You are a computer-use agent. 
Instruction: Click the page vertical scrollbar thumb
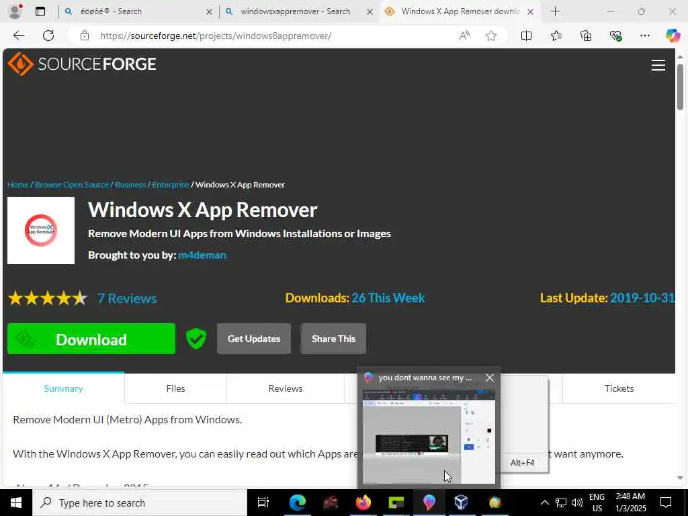[x=680, y=87]
